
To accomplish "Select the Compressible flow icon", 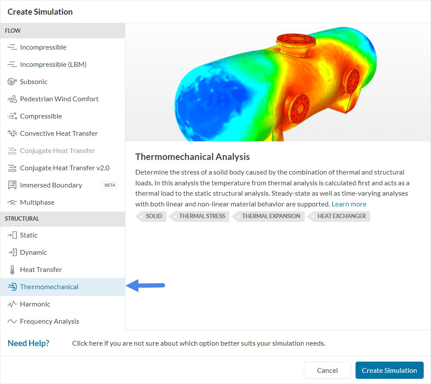I will tap(11, 116).
